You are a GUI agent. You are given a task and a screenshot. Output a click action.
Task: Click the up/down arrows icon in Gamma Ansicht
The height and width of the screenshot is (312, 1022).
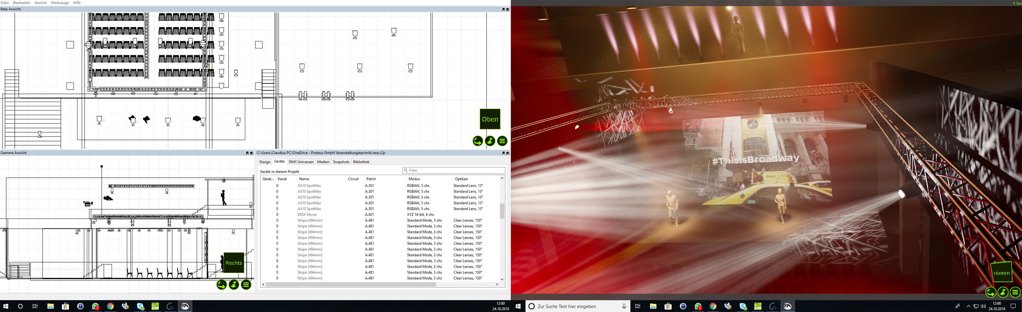pyautogui.click(x=234, y=285)
